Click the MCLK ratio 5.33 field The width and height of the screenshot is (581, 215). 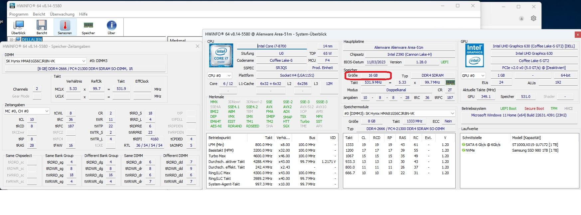click(73, 89)
